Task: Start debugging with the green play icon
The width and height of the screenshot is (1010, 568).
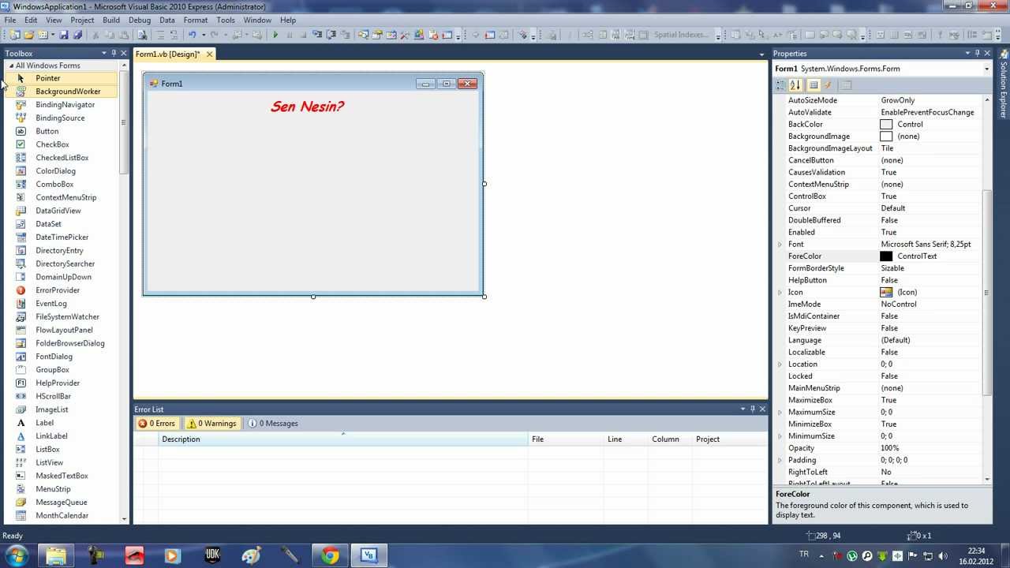Action: 275,35
